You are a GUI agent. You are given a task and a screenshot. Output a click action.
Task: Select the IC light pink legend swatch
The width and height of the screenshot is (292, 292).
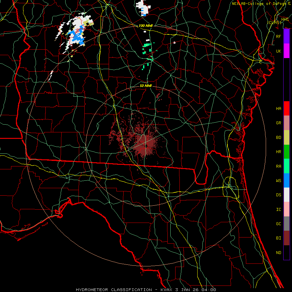tap(286, 209)
